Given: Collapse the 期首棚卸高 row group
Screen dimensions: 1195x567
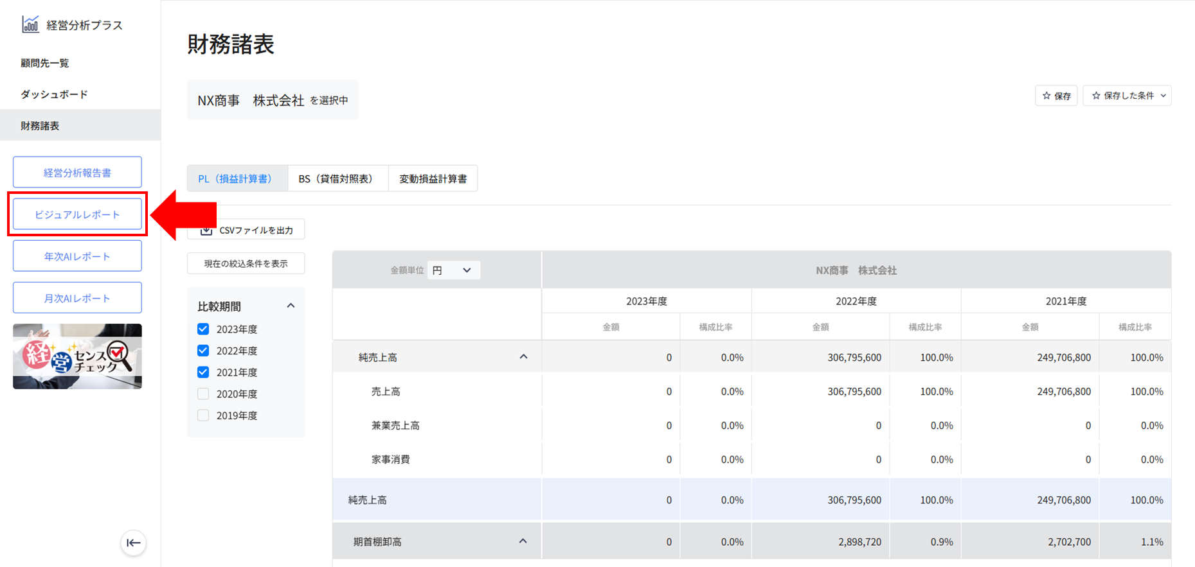Looking at the screenshot, I should click(523, 541).
